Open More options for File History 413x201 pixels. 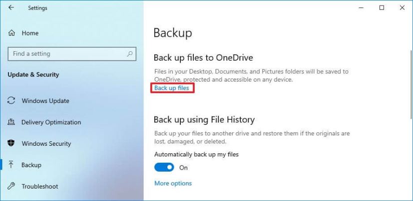tap(173, 183)
